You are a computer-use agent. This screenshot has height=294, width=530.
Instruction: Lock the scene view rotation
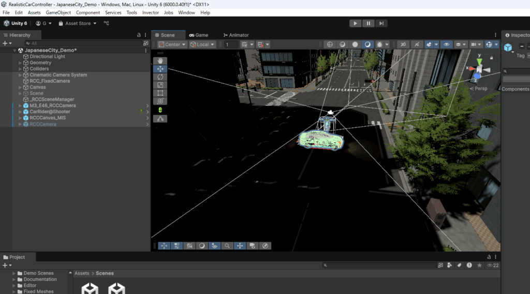492,58
